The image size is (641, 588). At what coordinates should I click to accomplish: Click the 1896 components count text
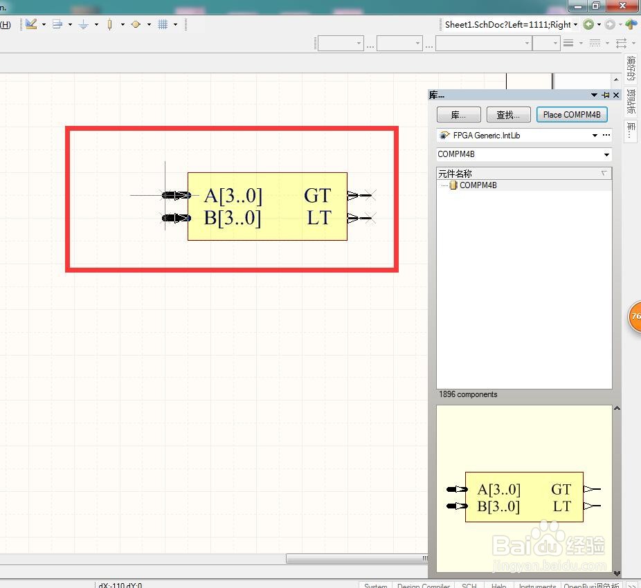[468, 394]
